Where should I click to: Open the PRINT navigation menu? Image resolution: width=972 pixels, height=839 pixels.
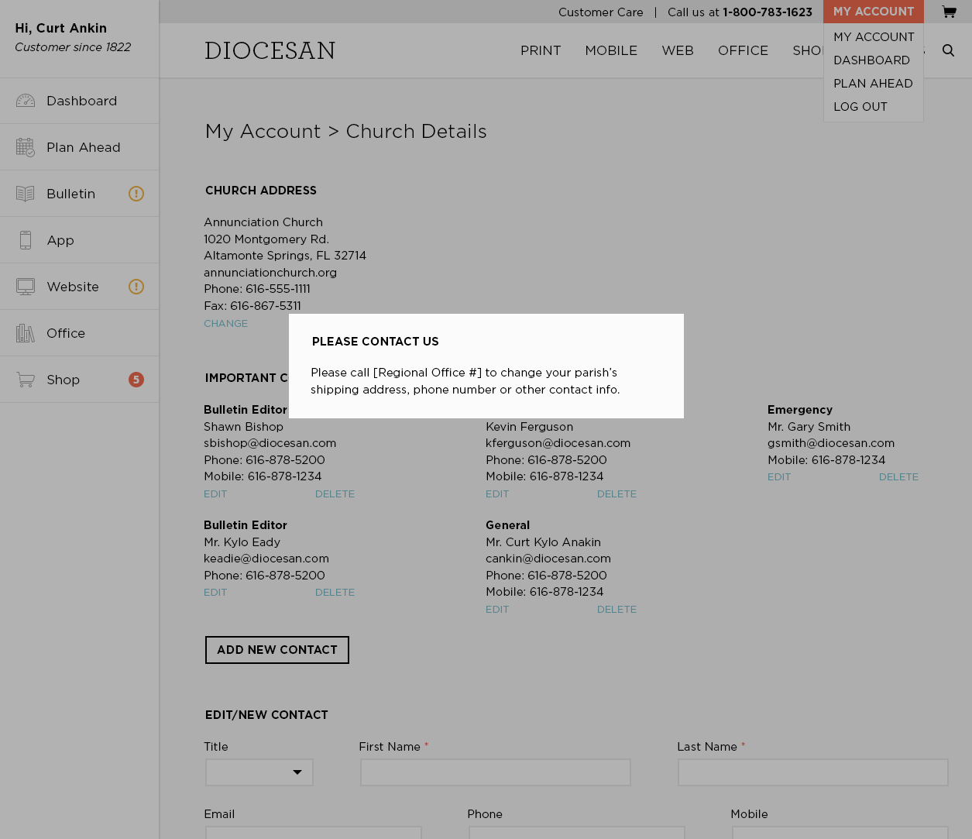point(541,50)
